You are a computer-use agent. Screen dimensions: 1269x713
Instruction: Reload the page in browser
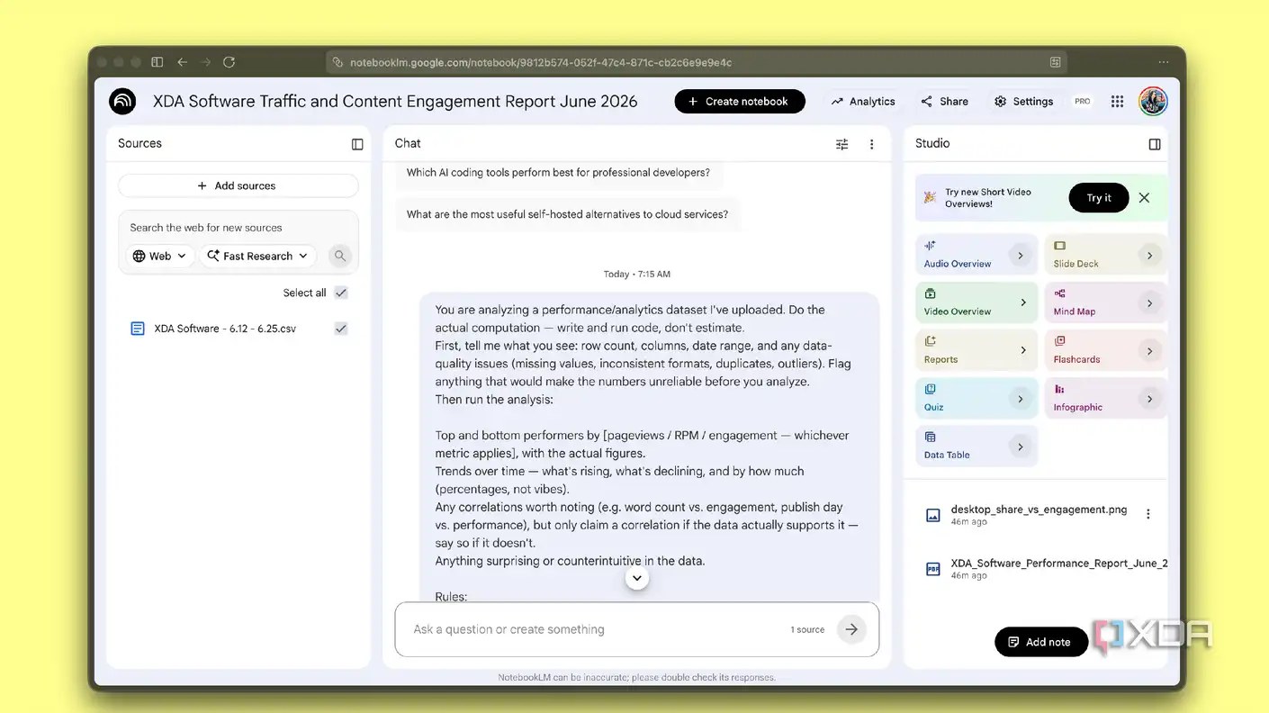[x=229, y=62]
